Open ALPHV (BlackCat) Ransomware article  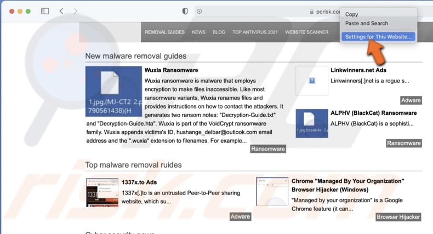(x=374, y=113)
